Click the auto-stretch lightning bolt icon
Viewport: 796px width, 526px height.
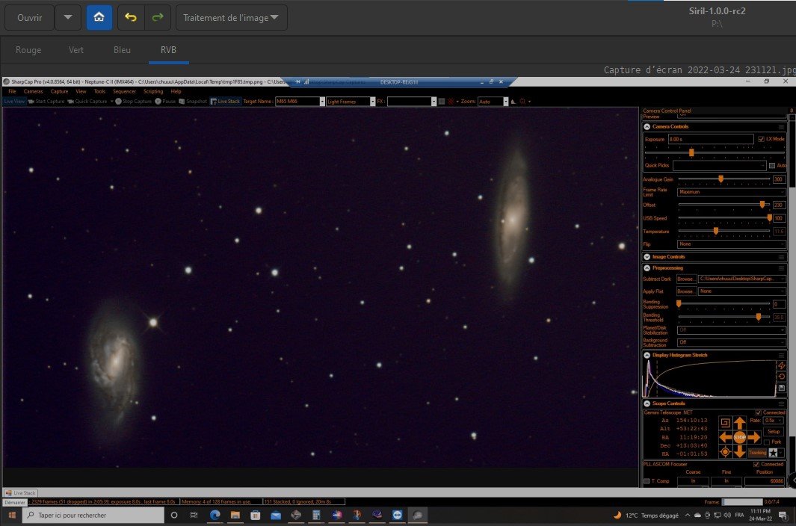pos(782,365)
